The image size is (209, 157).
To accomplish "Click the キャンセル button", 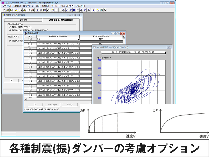I will pyautogui.click(x=53, y=104).
